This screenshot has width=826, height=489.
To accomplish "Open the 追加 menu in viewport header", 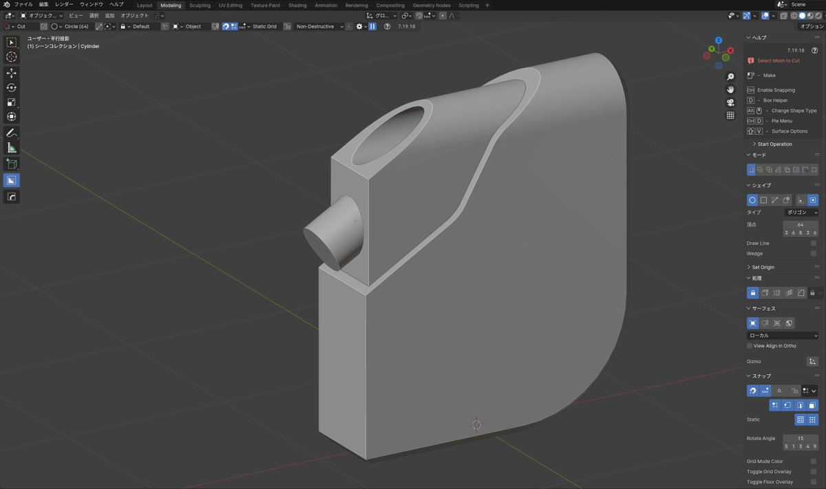I will (109, 15).
